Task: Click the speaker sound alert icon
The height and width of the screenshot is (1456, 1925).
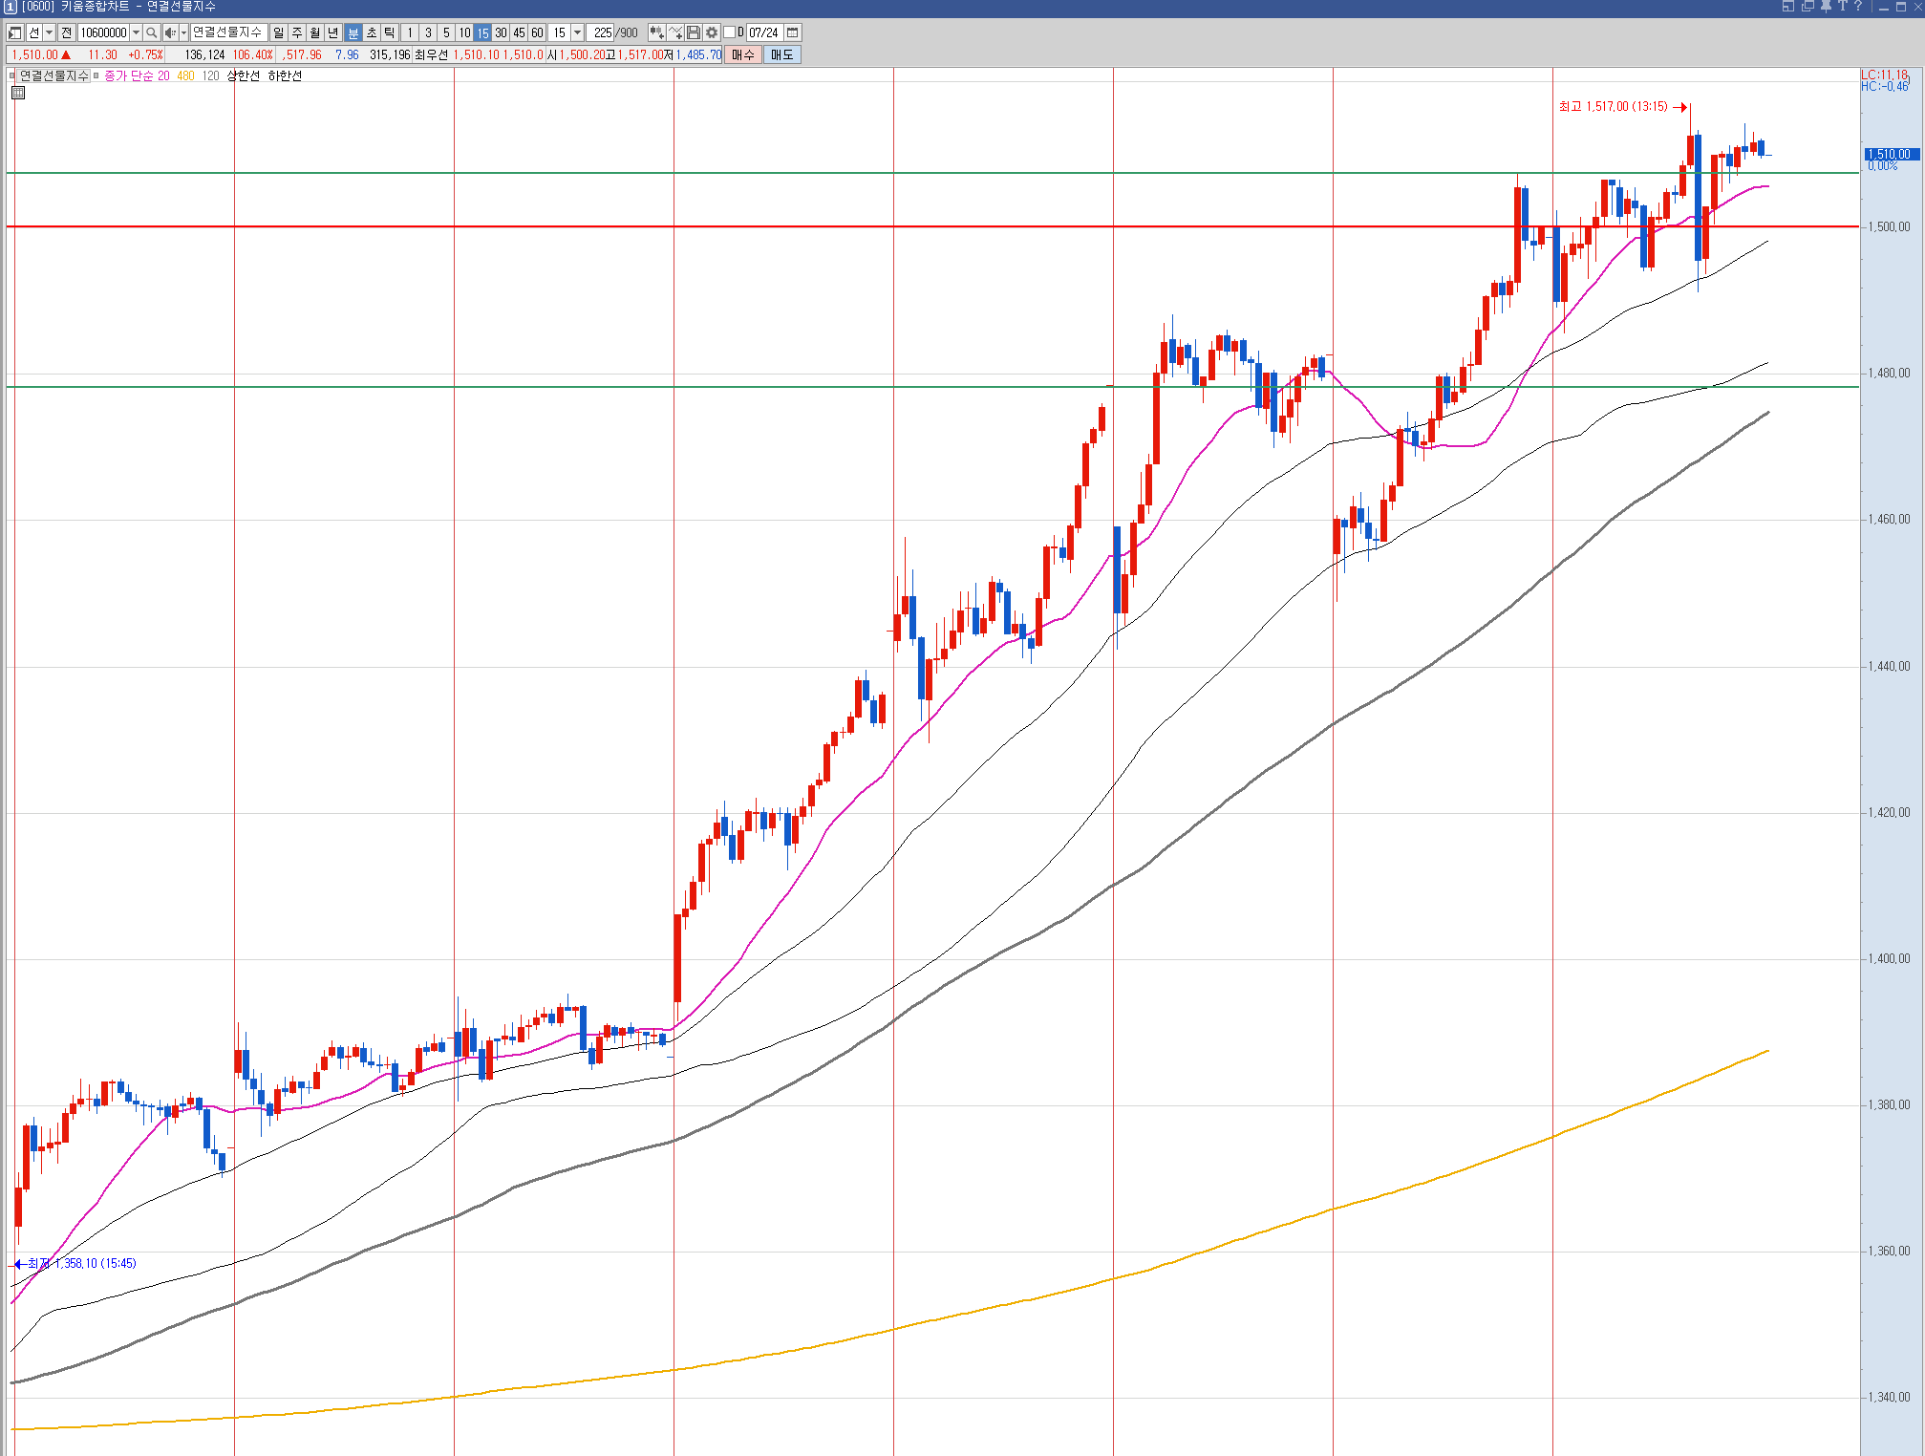Action: point(169,32)
